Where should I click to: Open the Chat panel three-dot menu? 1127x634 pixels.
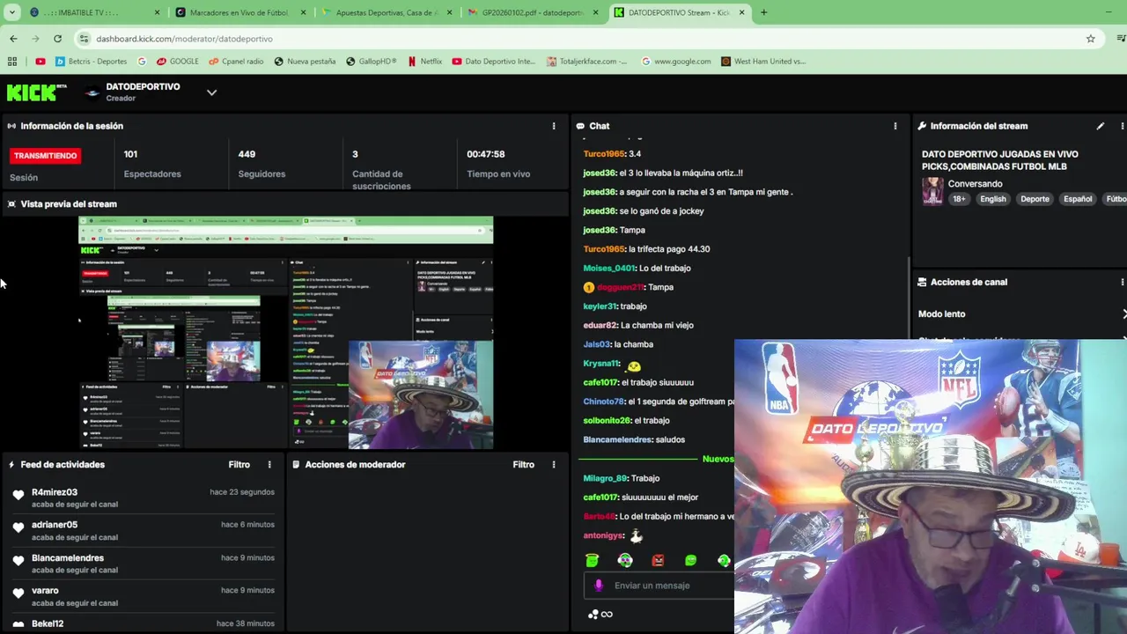(895, 126)
